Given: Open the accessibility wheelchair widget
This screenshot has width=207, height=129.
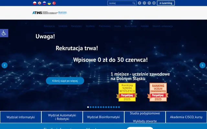Looking at the screenshot, I should tap(4, 33).
